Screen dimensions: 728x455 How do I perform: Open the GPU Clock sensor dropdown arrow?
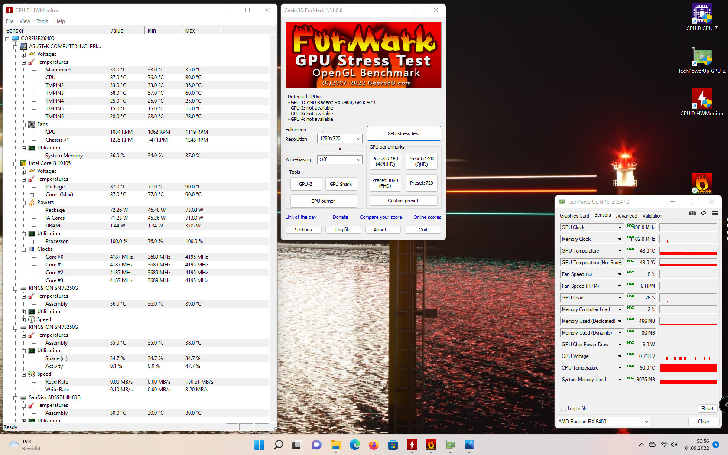[x=620, y=227]
